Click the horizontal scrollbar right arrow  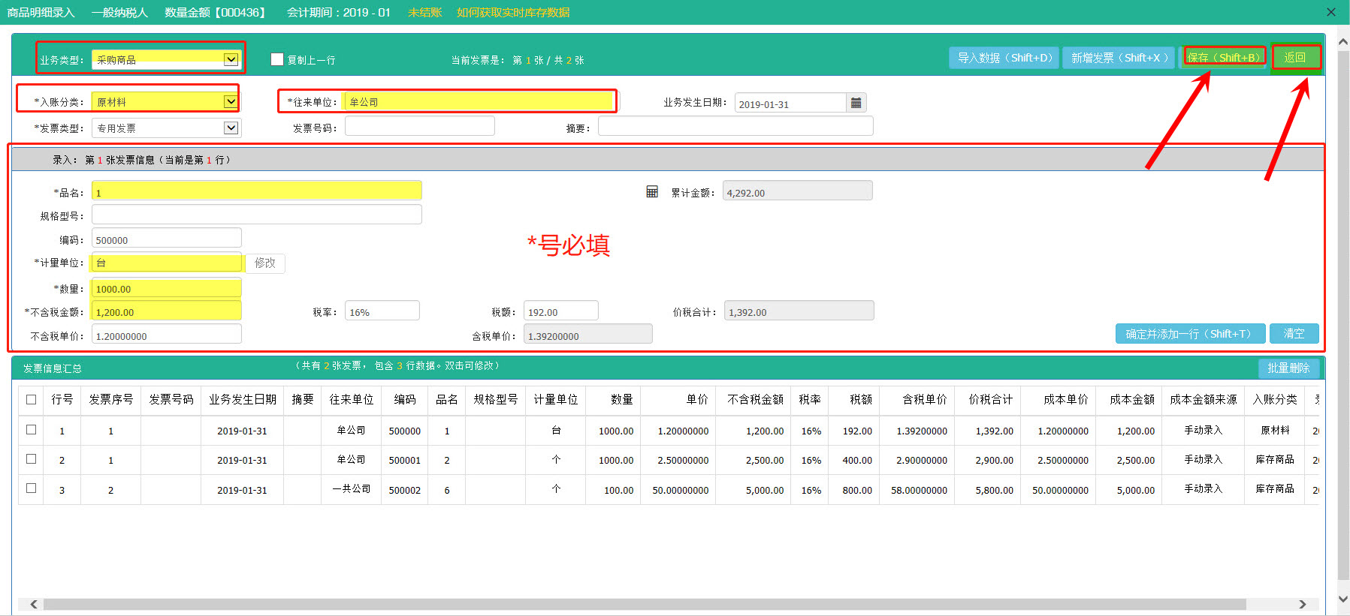(1303, 604)
